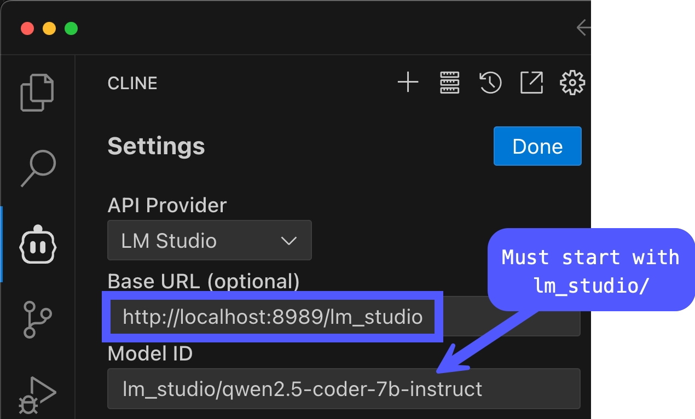Viewport: 695px width, 419px height.
Task: Start a new task with plus icon
Action: pyautogui.click(x=408, y=83)
